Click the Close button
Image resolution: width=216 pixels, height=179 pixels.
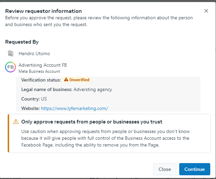click(165, 169)
